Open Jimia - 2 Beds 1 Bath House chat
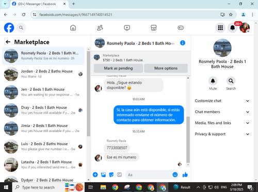258x192 pixels. (x=43, y=129)
